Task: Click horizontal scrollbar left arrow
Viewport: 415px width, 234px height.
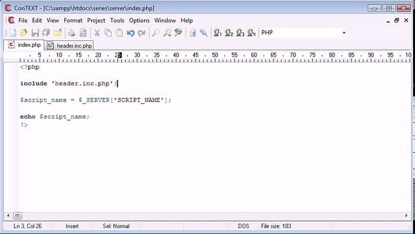Action: [x=8, y=215]
